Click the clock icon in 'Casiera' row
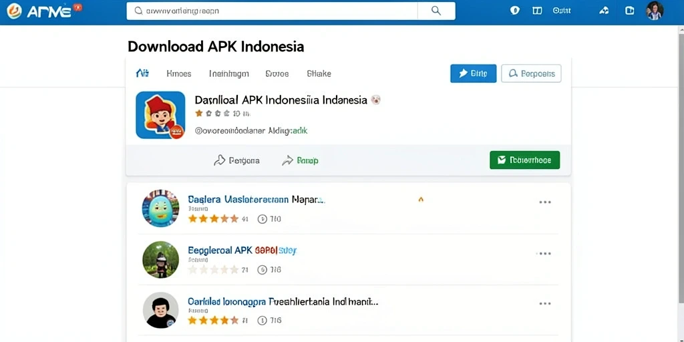684x342 pixels. pyautogui.click(x=262, y=219)
